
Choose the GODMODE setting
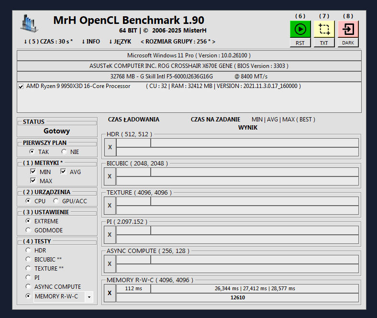coord(28,230)
